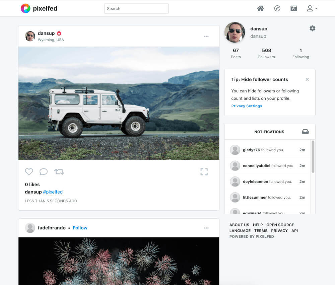Dismiss the Hide follower counts tip

pos(307,79)
